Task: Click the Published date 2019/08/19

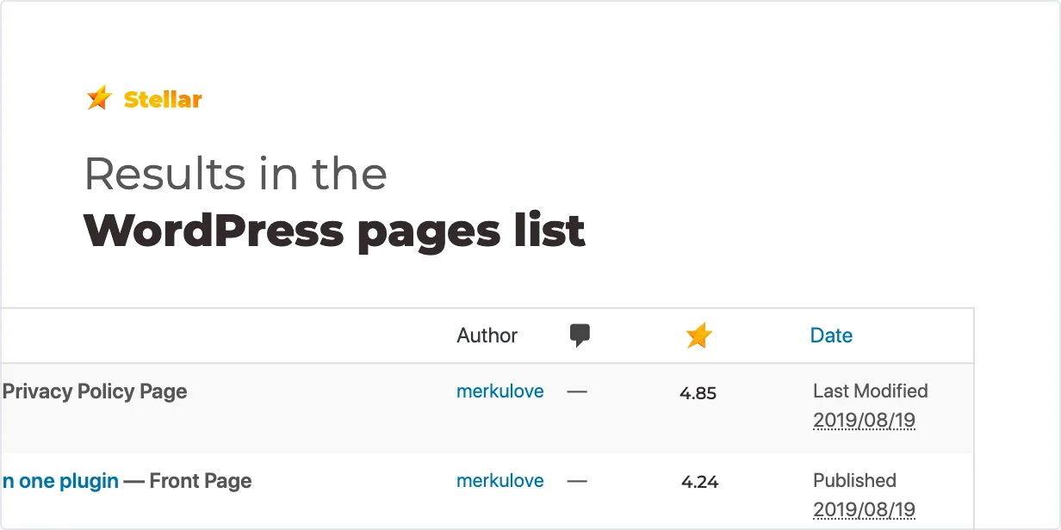Action: coord(864,510)
